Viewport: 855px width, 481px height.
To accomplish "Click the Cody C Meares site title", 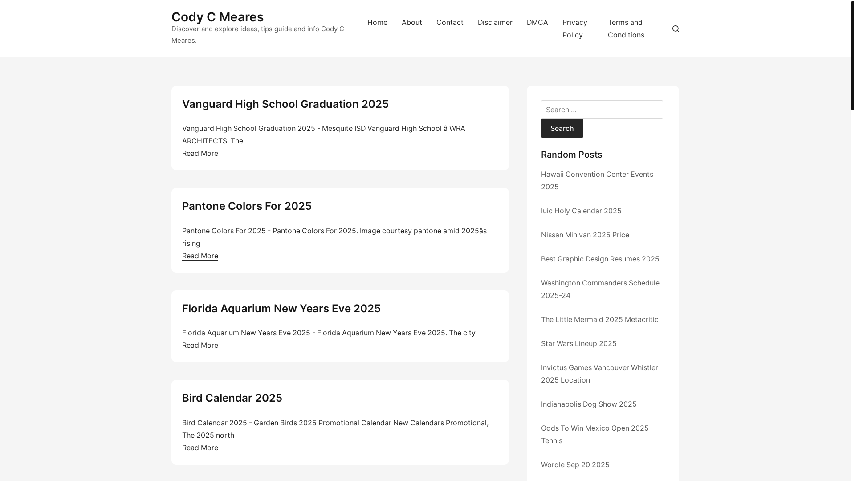I will click(x=217, y=17).
